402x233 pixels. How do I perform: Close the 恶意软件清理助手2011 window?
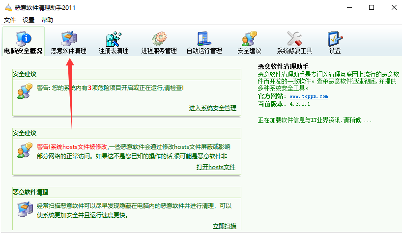point(394,8)
